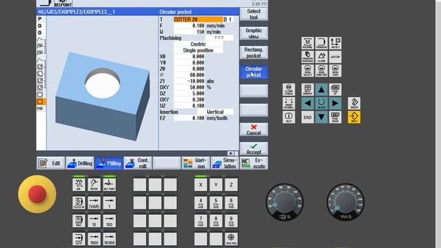
Task: Select the increment 1000 key
Action: (94, 239)
